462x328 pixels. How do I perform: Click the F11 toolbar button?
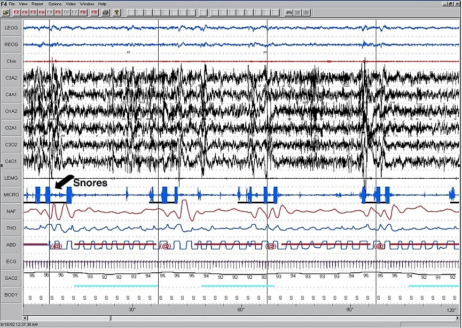25,12
